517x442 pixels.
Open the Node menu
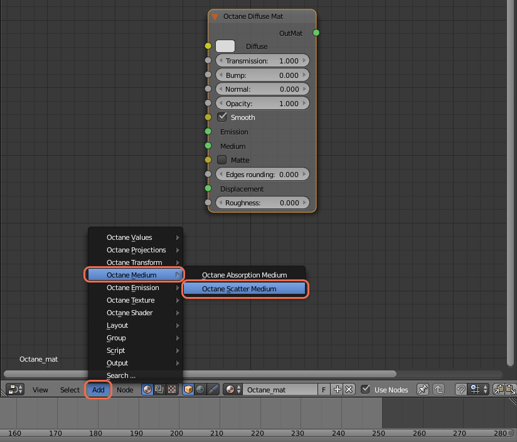pyautogui.click(x=125, y=390)
